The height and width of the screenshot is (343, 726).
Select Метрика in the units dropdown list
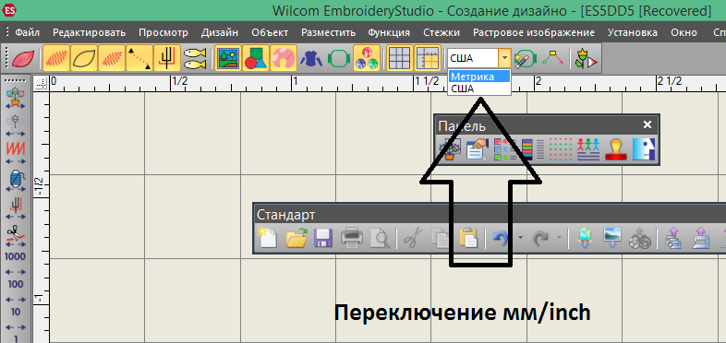tap(479, 77)
